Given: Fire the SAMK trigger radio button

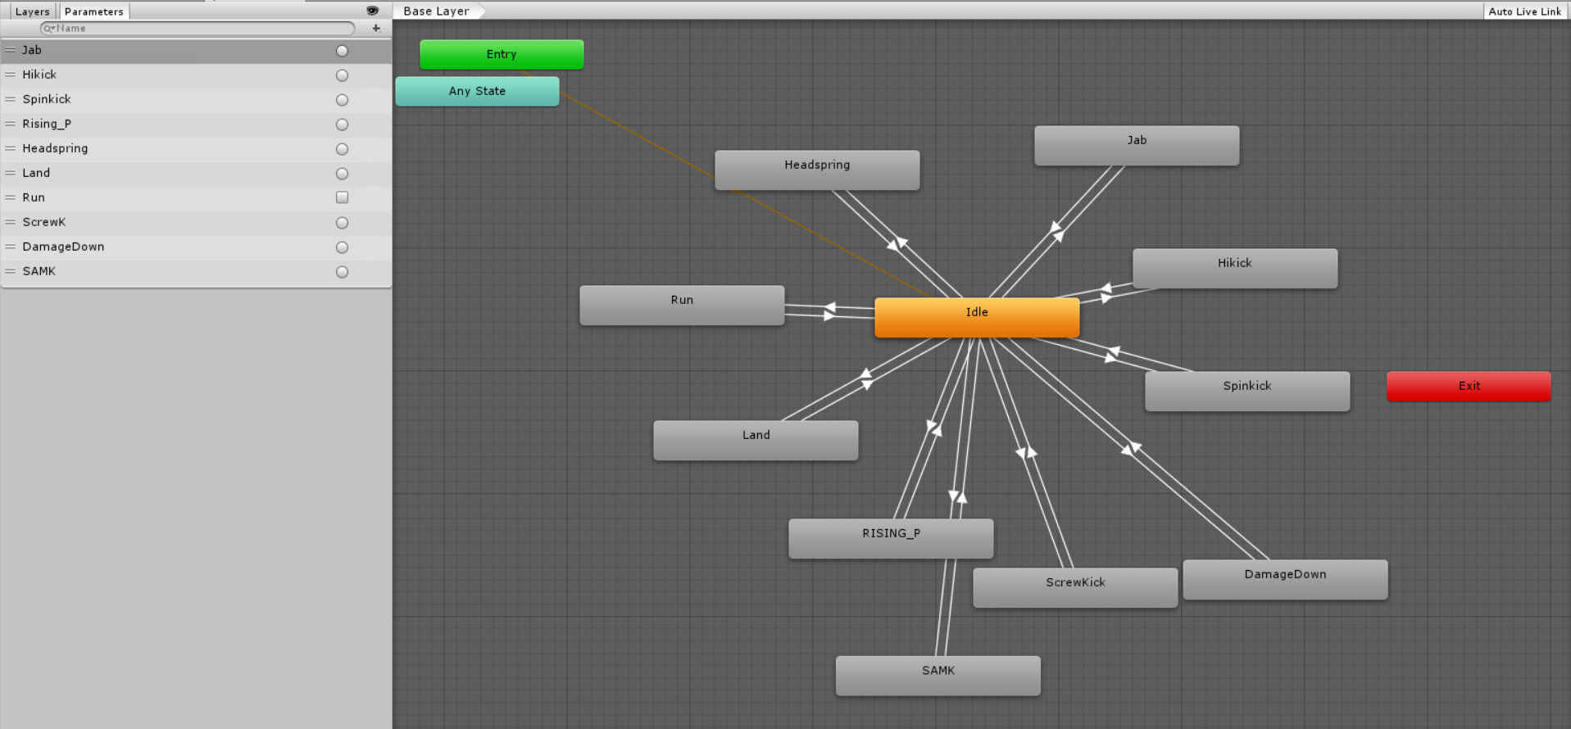Looking at the screenshot, I should [343, 272].
